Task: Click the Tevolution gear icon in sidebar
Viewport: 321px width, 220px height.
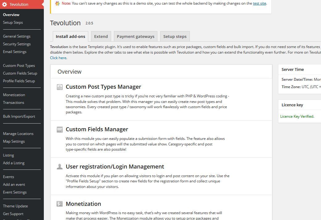Action: [x=5, y=4]
